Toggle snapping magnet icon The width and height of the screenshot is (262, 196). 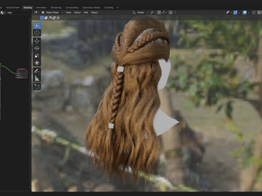tap(159, 13)
